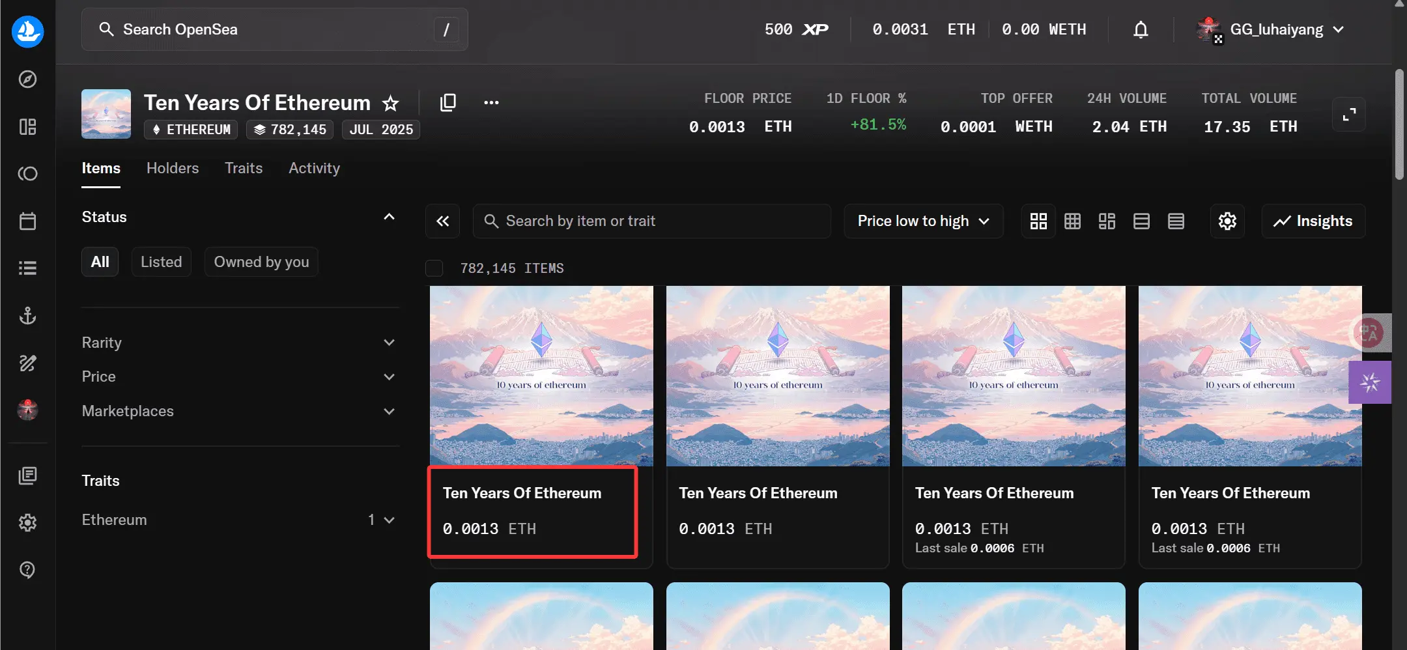Expand the Rarity filter
The image size is (1407, 650).
[x=240, y=343]
